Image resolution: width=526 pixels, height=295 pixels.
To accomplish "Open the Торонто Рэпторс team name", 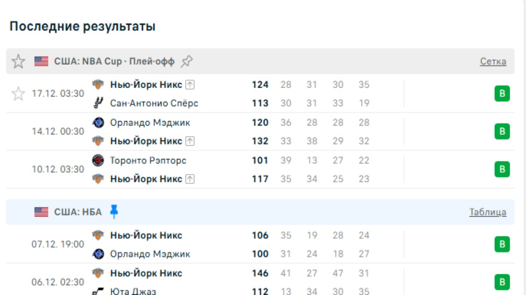I will point(148,160).
